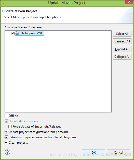Click the Available Maven Codebases label

23,27
